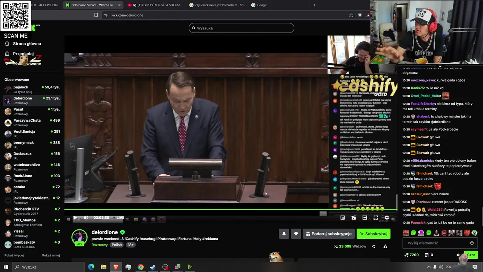
Task: Collapse followed list with Pokaż mniej
Action: (x=51, y=255)
